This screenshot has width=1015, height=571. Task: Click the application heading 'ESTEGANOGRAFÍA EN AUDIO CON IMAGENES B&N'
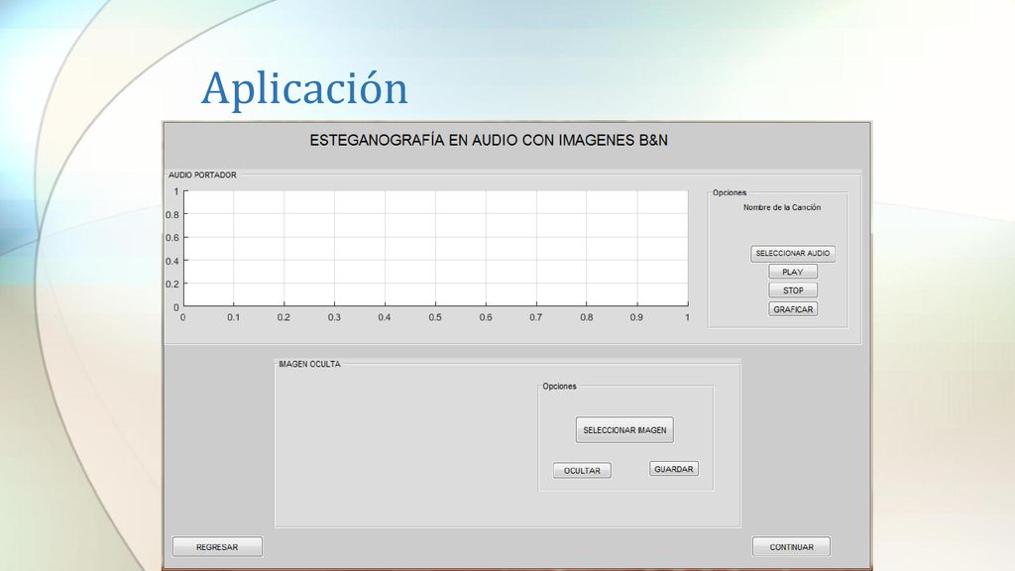[488, 140]
